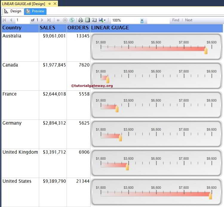Select the Preview tab

click(x=35, y=11)
